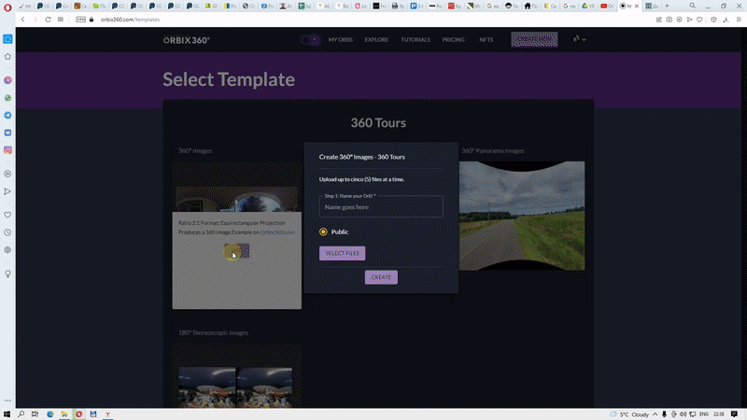
Task: Toggle the dark mode switch in header
Action: point(310,39)
